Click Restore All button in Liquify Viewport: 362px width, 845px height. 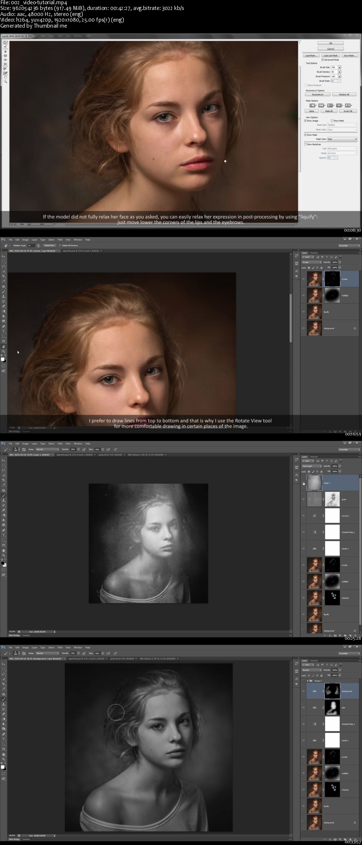tap(344, 95)
